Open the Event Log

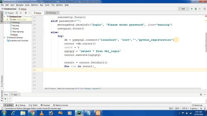click(197, 105)
